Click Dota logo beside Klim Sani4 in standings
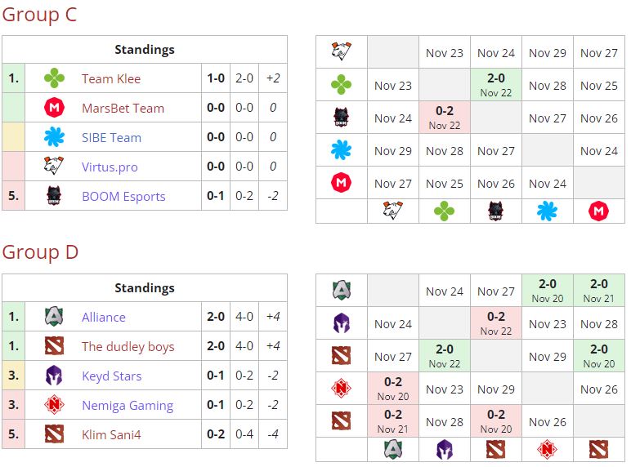Viewport: 631px width, 467px height. click(x=54, y=434)
